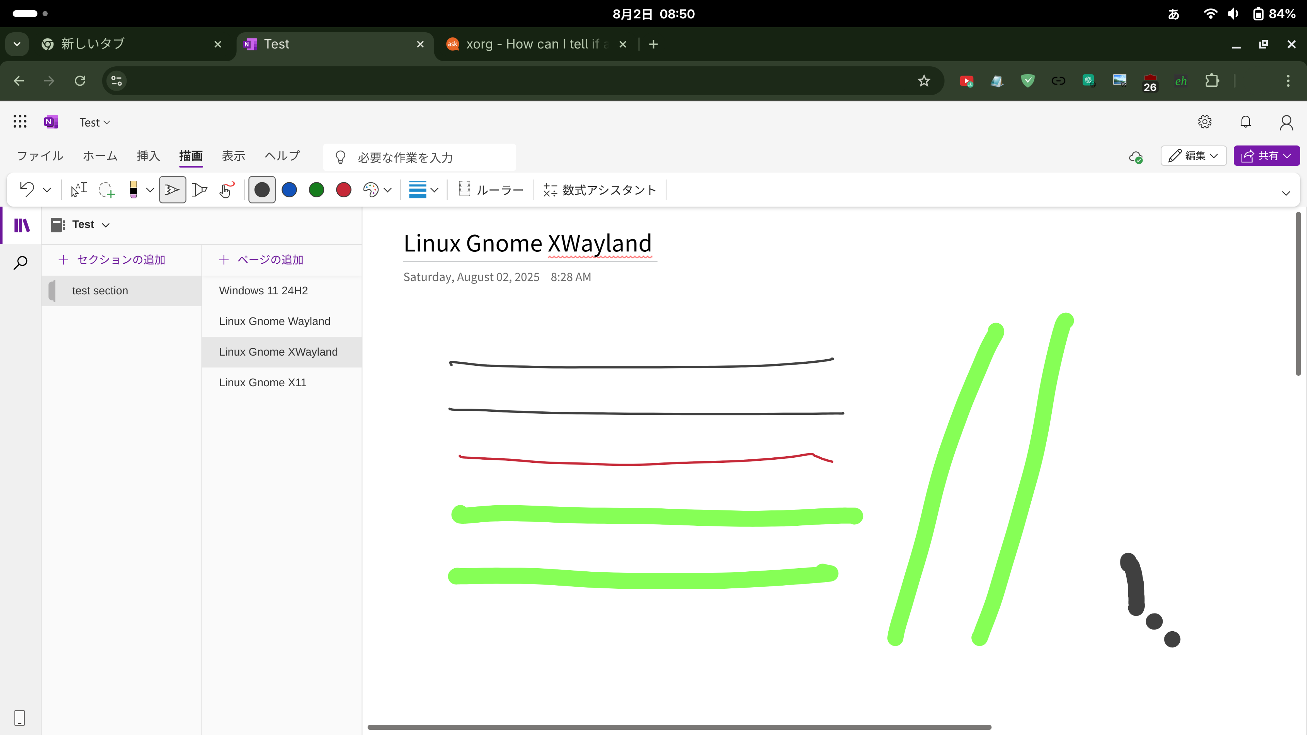Switch to the 挿入 ribbon tab
This screenshot has height=735, width=1307.
click(148, 156)
